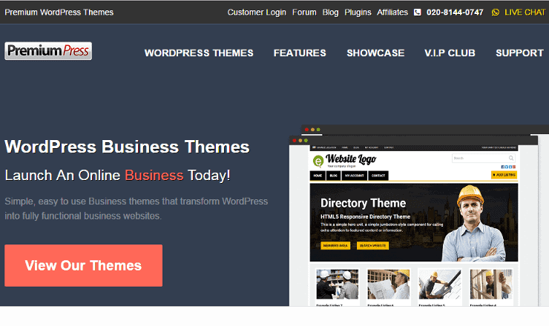
Task: Click the Directory Theme hero image
Action: click(413, 222)
